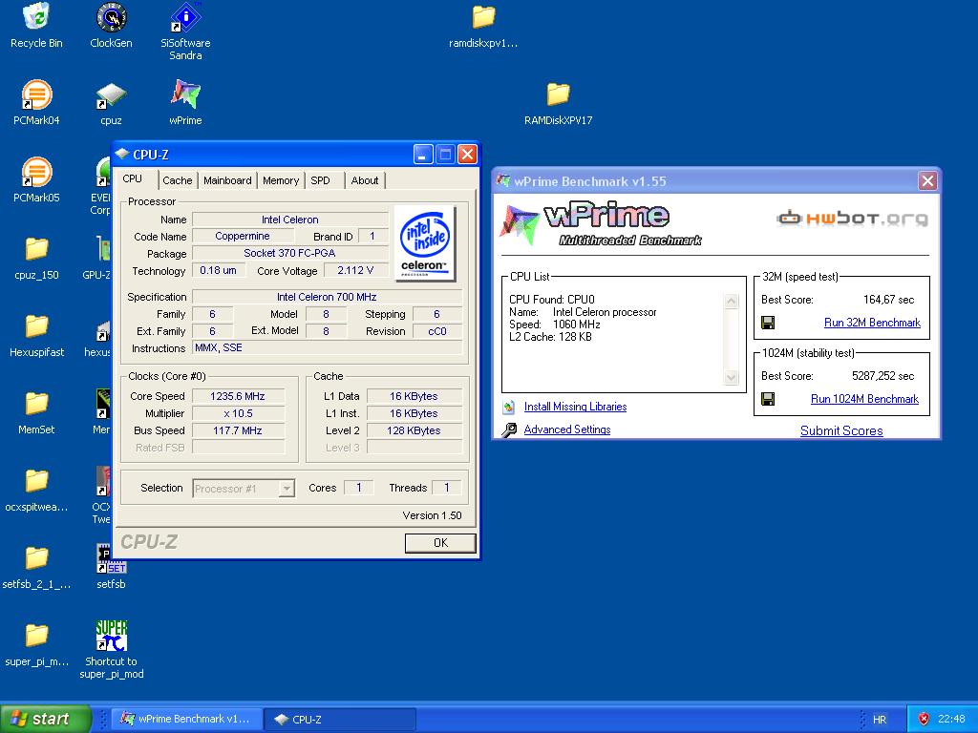The image size is (978, 733).
Task: Click Run 1024M Benchmark link
Action: (x=864, y=399)
